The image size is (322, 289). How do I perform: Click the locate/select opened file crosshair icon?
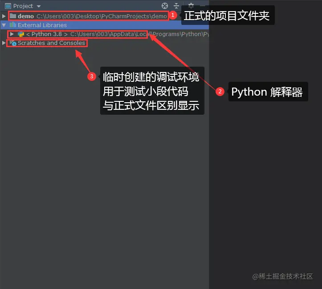coord(165,6)
